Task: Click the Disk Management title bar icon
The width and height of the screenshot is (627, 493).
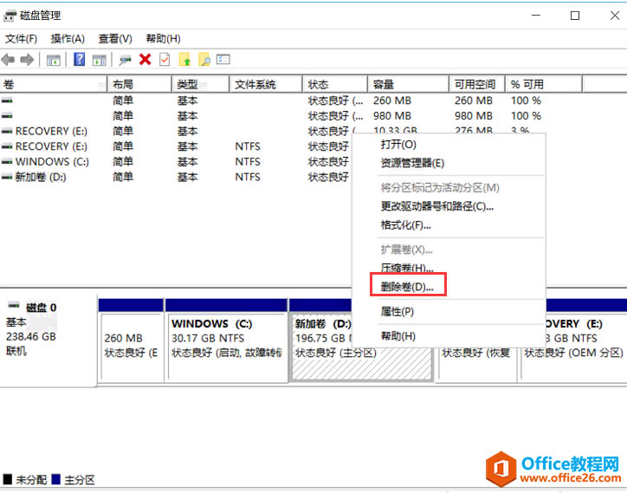Action: [x=10, y=16]
